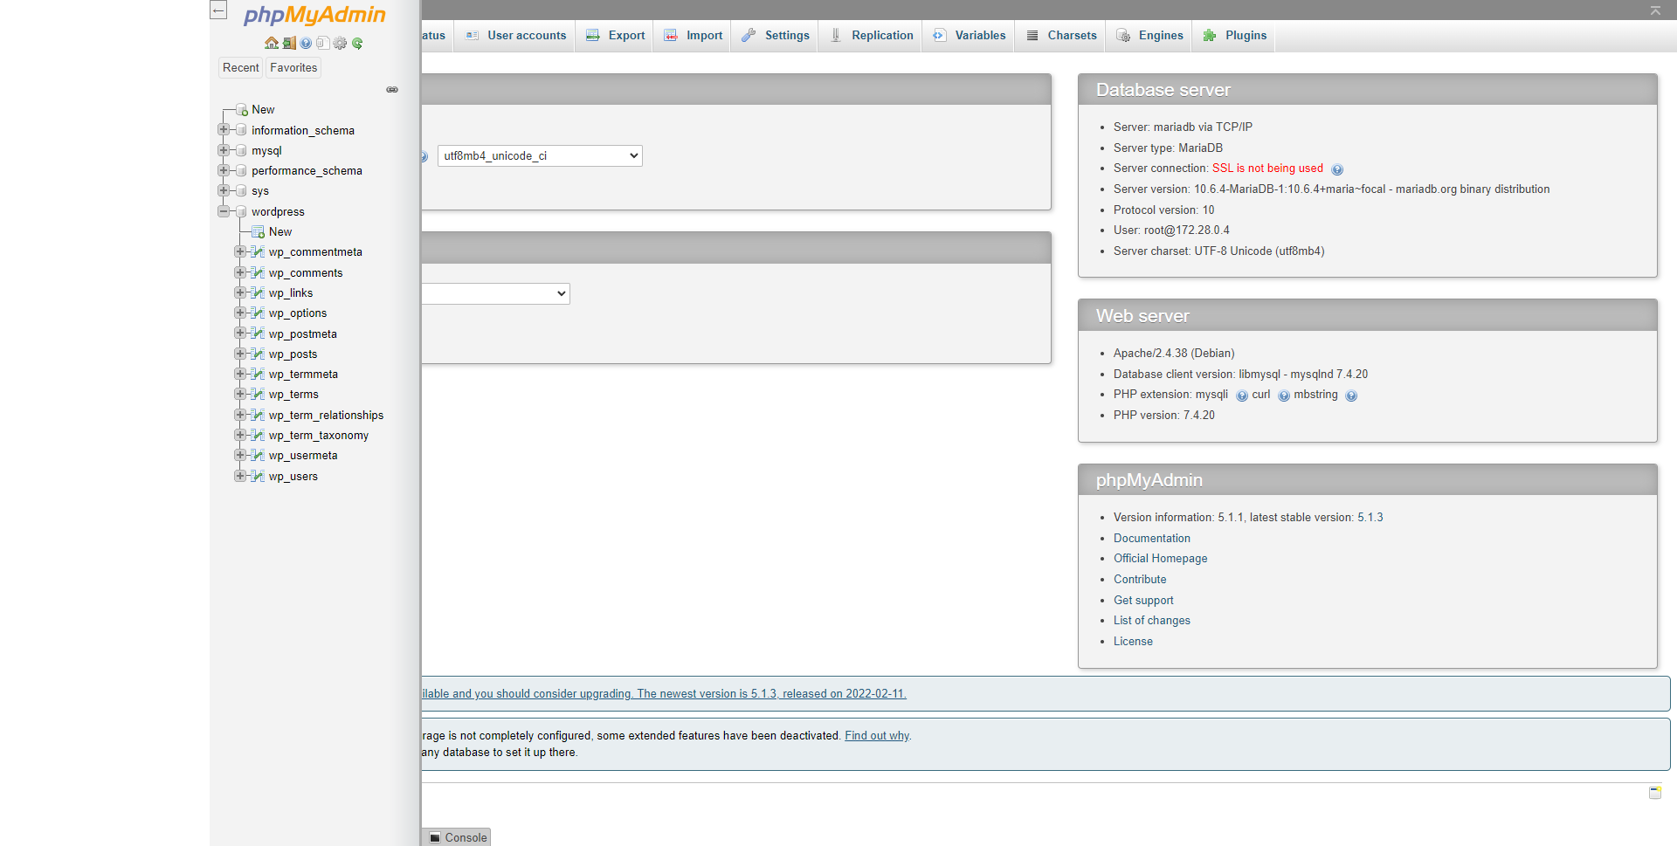Click the wp_links table structure icon
The height and width of the screenshot is (846, 1677).
(x=258, y=292)
